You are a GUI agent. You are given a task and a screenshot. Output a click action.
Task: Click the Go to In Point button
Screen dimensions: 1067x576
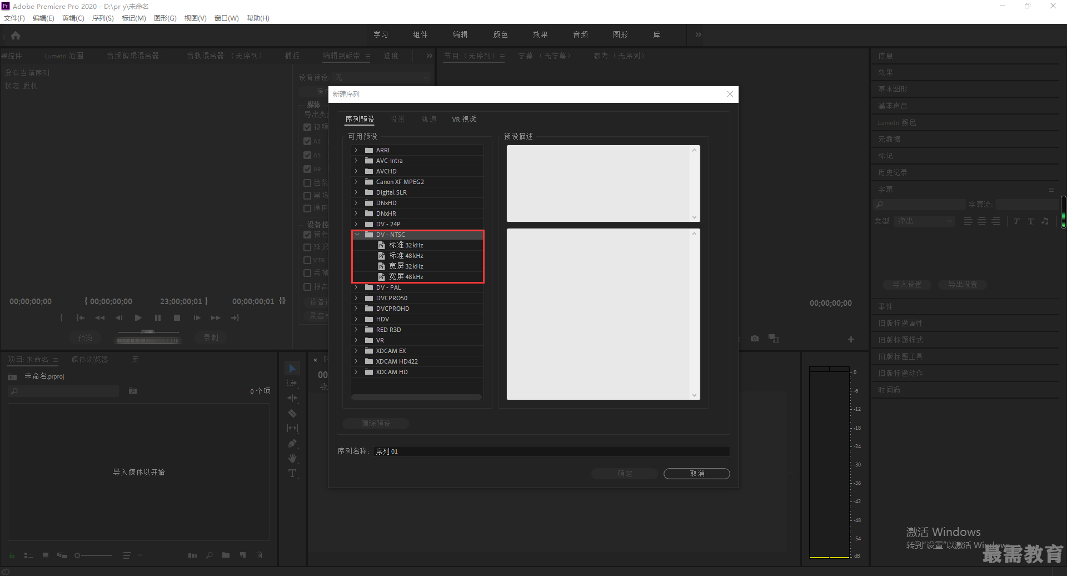coord(81,317)
